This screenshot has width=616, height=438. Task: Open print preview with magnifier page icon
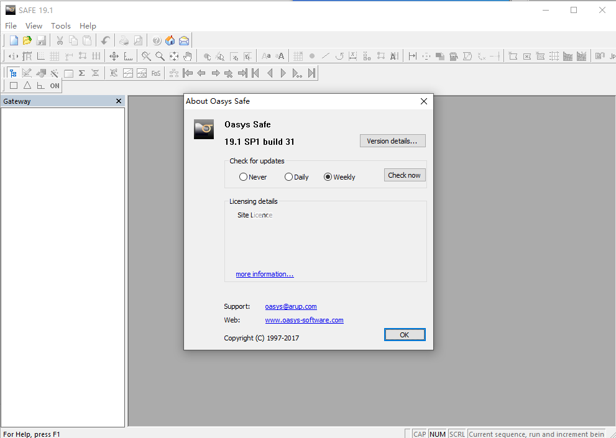pos(138,40)
